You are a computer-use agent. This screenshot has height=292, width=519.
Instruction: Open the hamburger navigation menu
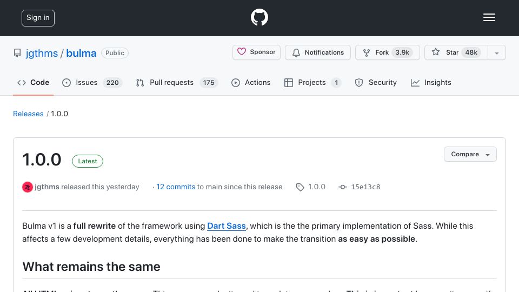pos(489,17)
